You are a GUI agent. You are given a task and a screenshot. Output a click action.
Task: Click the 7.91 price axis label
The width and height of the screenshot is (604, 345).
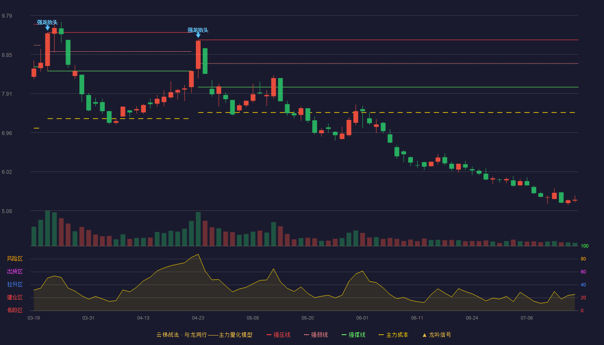7,94
